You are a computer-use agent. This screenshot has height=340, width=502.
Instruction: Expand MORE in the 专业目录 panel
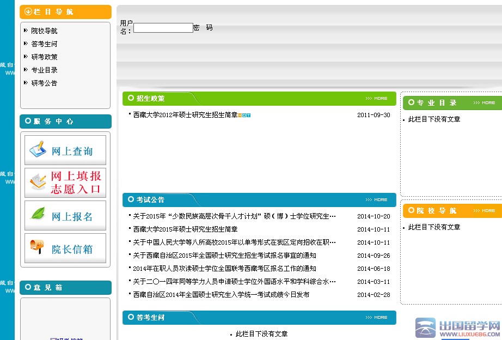point(484,103)
